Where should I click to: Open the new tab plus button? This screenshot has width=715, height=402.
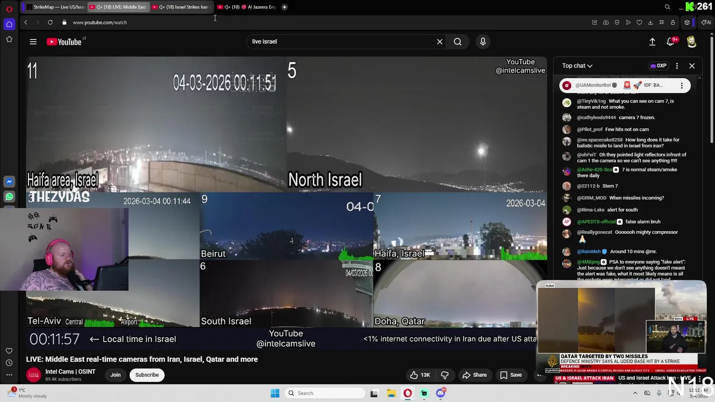(x=284, y=7)
